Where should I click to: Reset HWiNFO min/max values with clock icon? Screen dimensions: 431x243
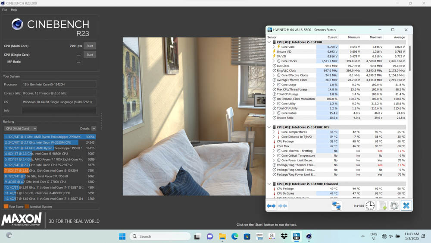pos(370,205)
